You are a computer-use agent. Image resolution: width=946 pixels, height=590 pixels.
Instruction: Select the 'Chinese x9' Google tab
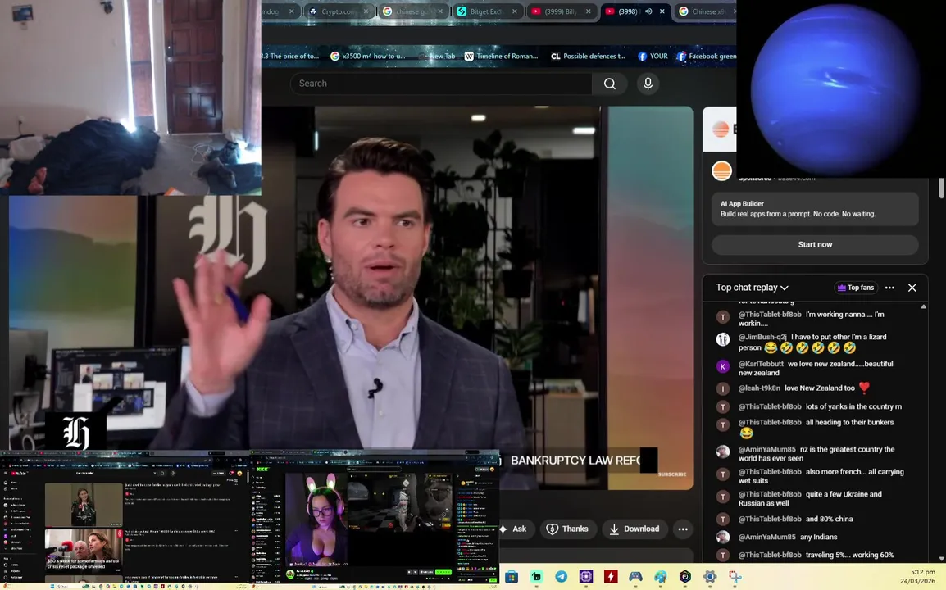coord(706,11)
